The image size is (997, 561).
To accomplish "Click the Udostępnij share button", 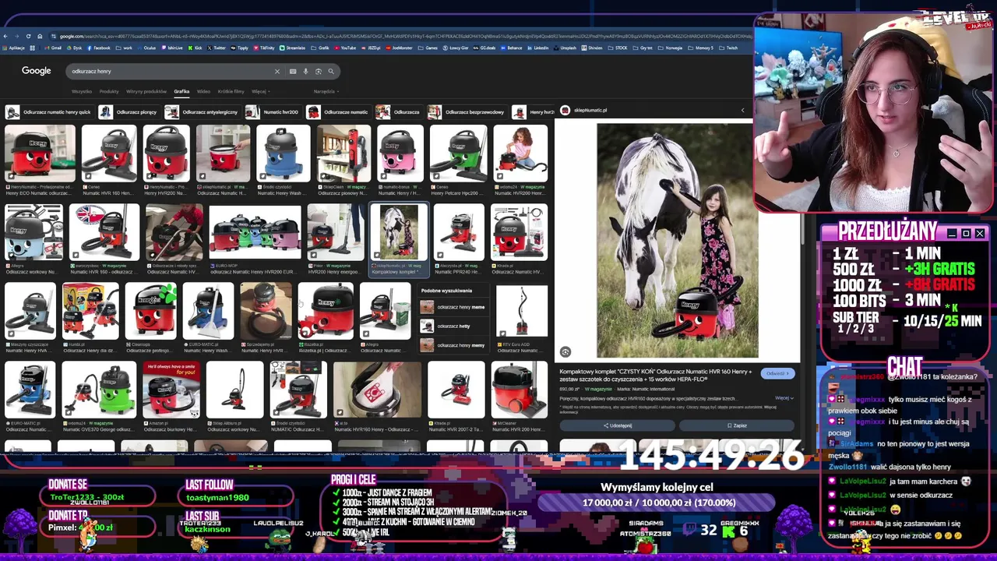I will [x=618, y=425].
